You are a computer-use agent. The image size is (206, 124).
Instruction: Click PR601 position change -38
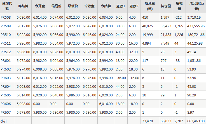coord(177,60)
